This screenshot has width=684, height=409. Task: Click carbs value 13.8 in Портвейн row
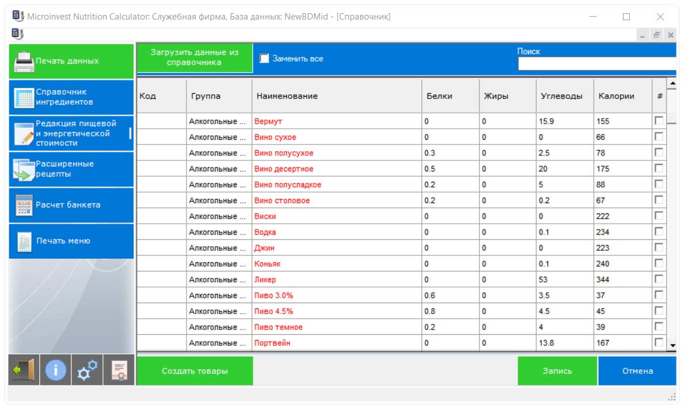coord(546,343)
